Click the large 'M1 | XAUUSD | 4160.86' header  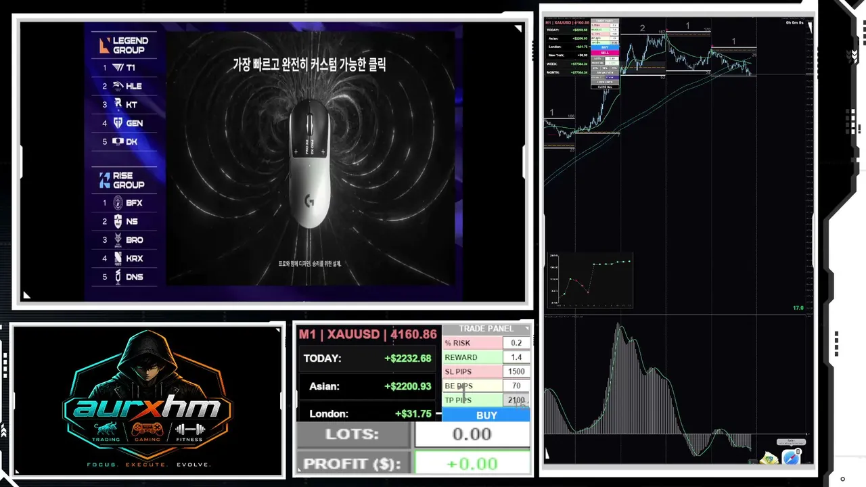pos(368,334)
